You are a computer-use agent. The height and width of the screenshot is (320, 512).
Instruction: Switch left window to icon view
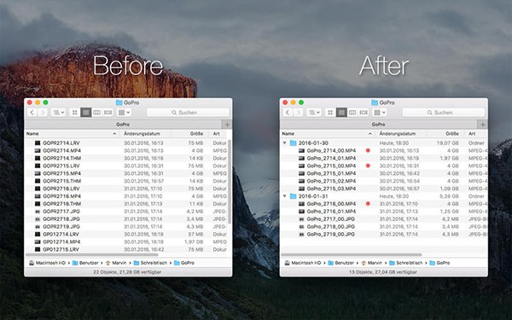(x=75, y=113)
